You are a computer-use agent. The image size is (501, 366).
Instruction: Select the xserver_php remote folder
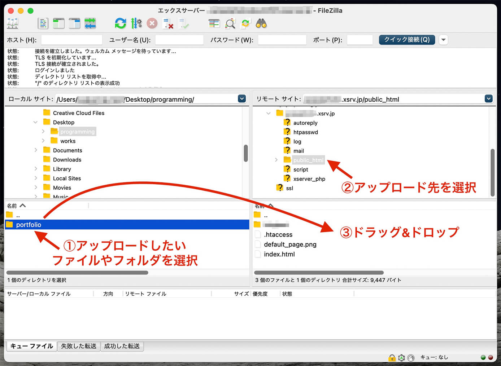pyautogui.click(x=309, y=178)
